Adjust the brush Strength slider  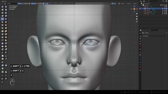[x=37, y=3]
